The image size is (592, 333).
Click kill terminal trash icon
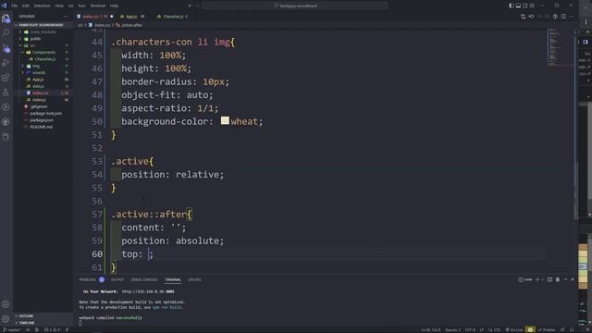(x=558, y=279)
